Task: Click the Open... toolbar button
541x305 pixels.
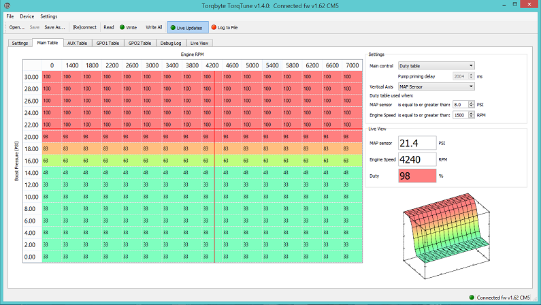Action: pos(16,27)
